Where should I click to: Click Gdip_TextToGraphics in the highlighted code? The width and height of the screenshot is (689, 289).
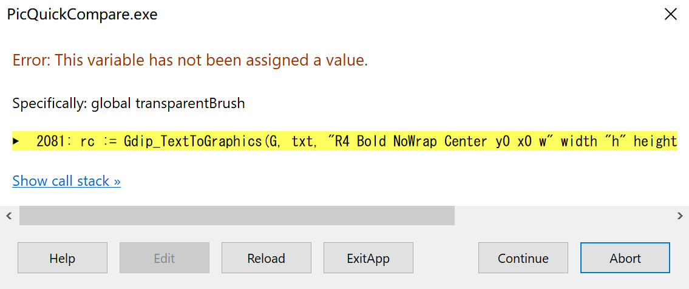pos(193,141)
